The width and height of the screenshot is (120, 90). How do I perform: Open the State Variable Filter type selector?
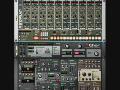79,70
